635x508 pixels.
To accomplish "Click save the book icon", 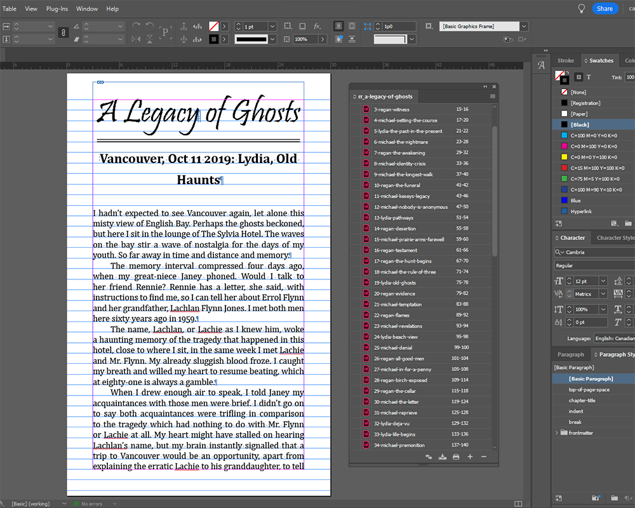I will click(442, 457).
